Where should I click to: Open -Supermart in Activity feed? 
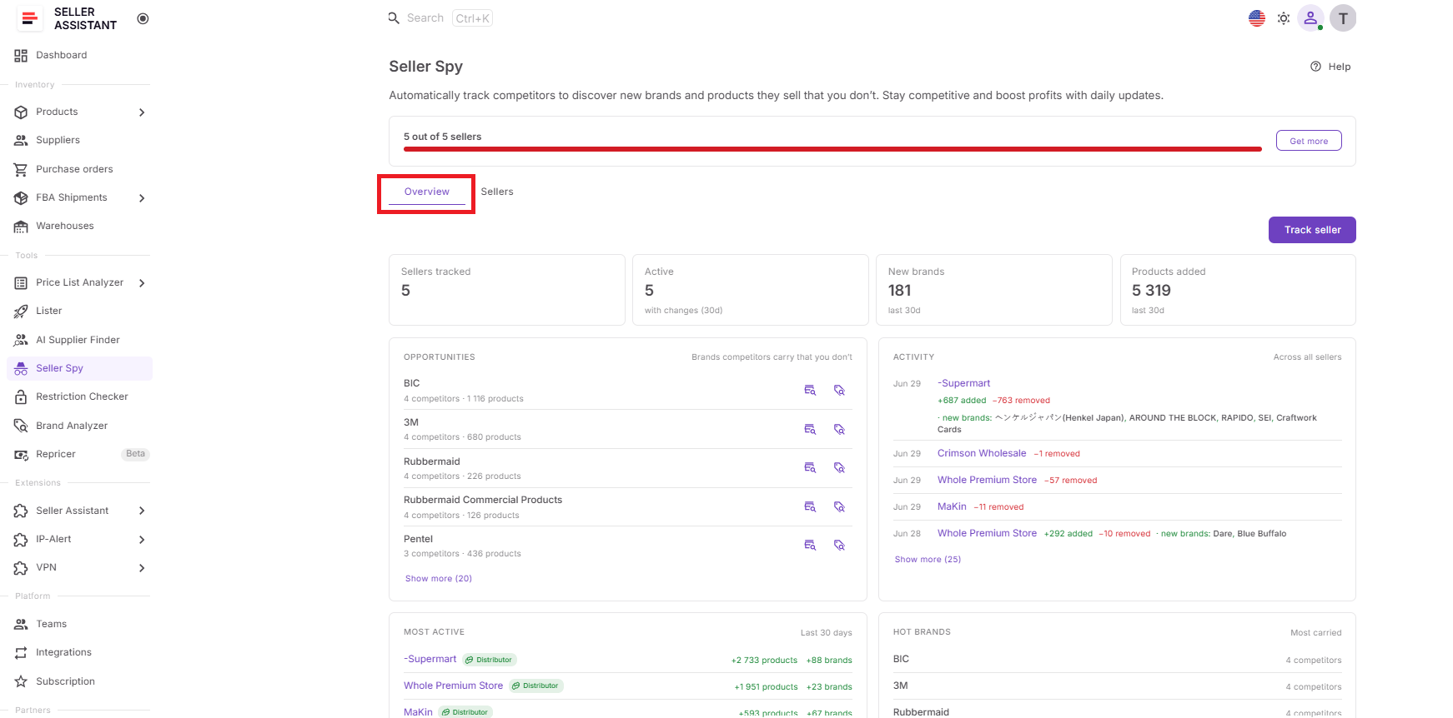[x=963, y=383]
